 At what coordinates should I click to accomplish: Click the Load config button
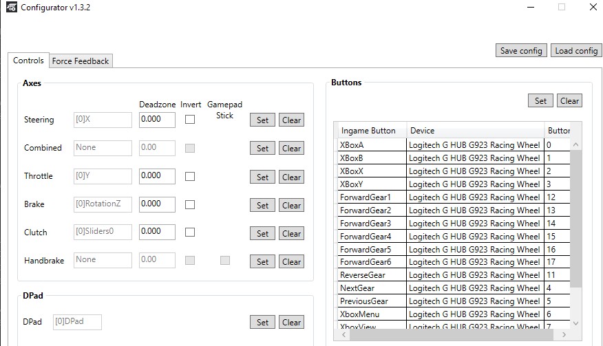tap(575, 50)
